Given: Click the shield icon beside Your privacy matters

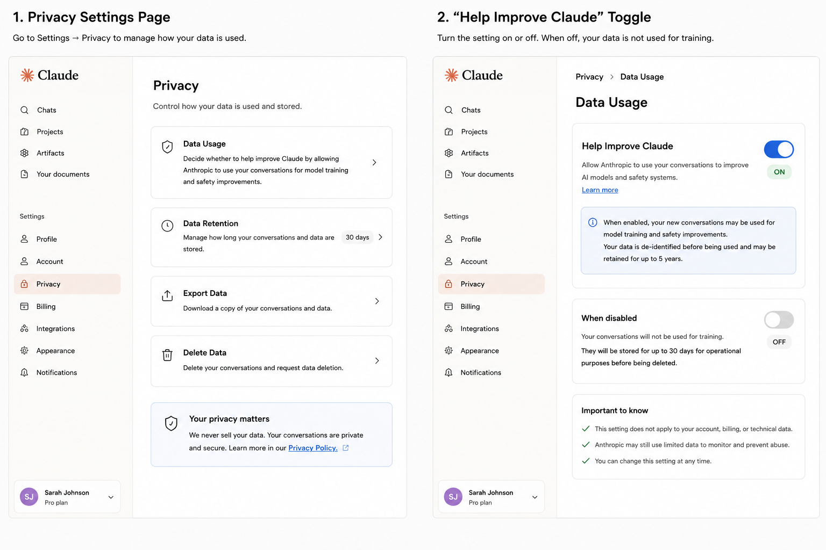Looking at the screenshot, I should (171, 423).
